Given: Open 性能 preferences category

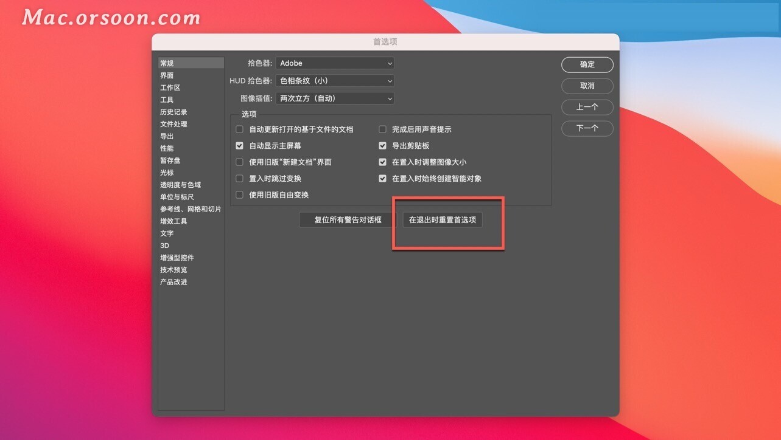Looking at the screenshot, I should [191, 148].
